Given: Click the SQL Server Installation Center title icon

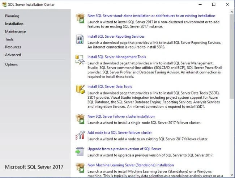Looking at the screenshot, I should [x=4, y=4].
